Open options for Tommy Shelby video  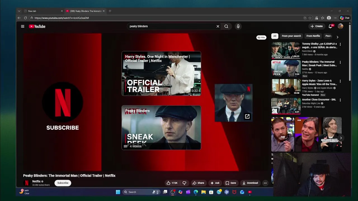pyautogui.click(x=340, y=44)
